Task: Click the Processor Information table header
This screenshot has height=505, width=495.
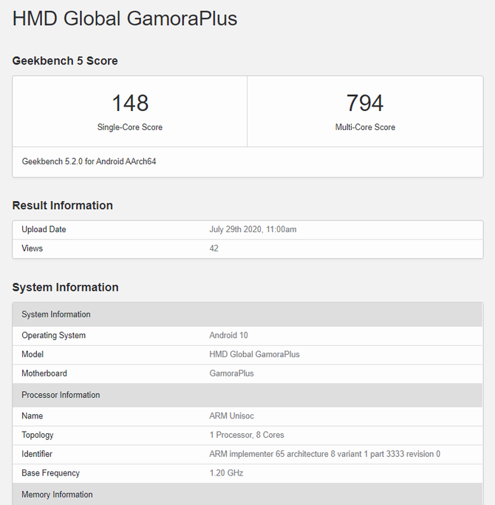Action: [247, 395]
